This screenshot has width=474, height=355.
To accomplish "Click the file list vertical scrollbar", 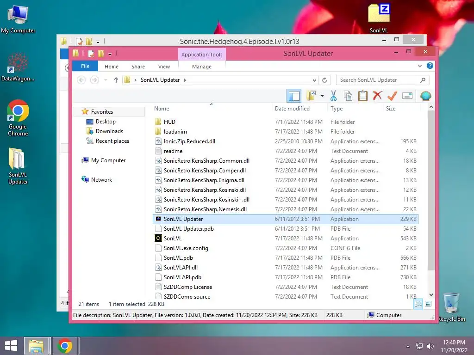I will pyautogui.click(x=431, y=190).
